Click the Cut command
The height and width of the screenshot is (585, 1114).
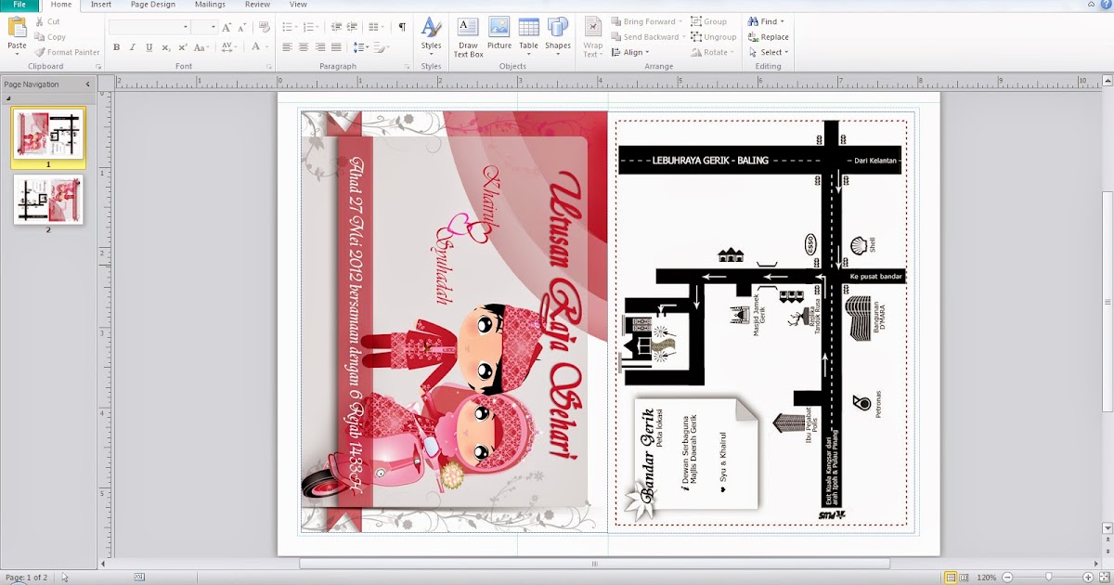pyautogui.click(x=46, y=21)
